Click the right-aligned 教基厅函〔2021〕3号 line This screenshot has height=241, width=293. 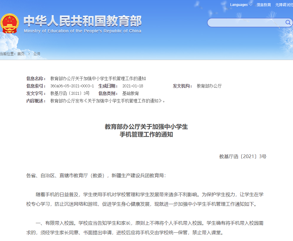(243, 156)
